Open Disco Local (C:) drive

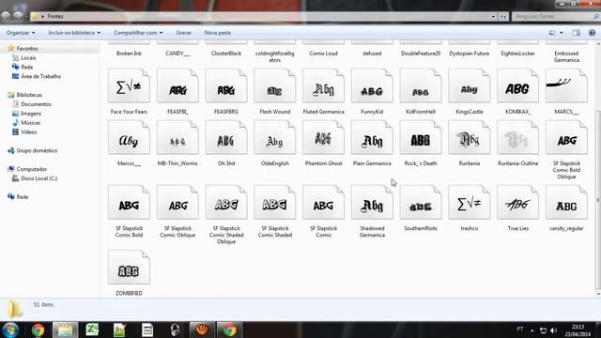click(39, 178)
